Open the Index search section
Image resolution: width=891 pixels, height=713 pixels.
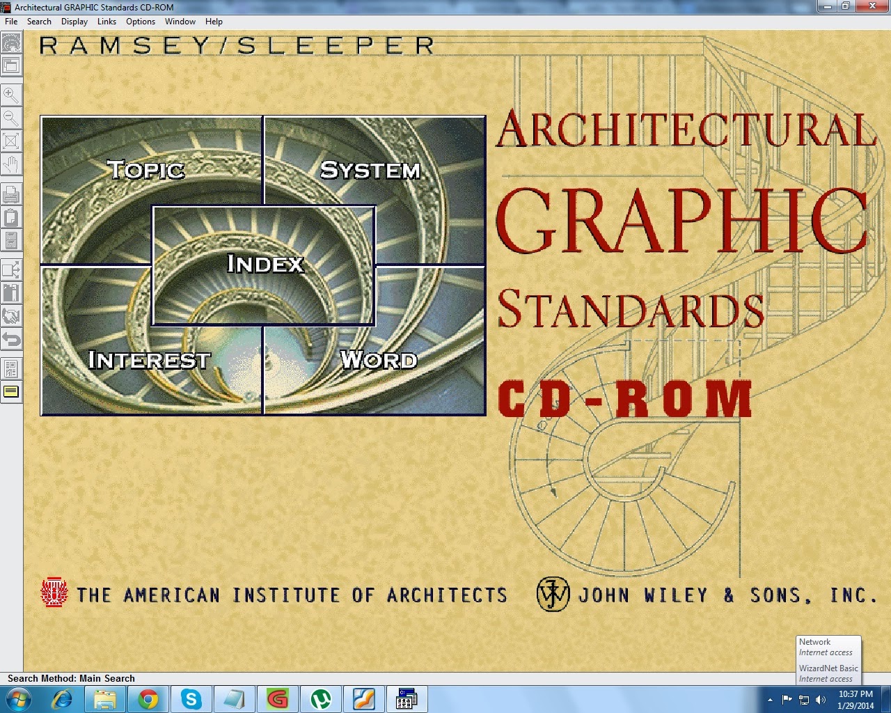coord(265,265)
